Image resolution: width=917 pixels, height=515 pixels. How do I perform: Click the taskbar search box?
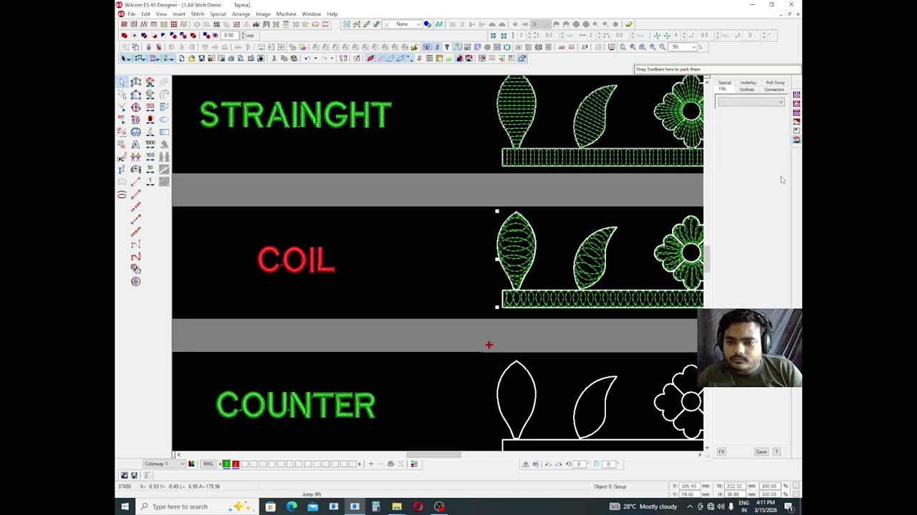[197, 506]
